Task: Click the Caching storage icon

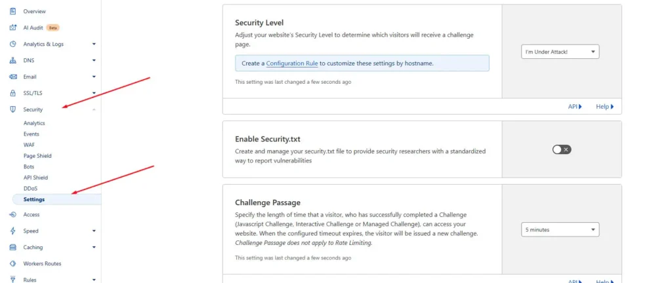Action: [x=13, y=247]
